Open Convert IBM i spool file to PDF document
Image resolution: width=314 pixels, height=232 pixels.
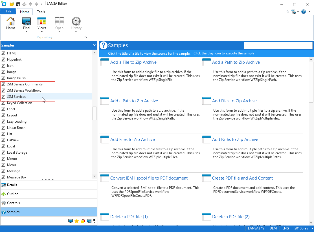coord(149,178)
